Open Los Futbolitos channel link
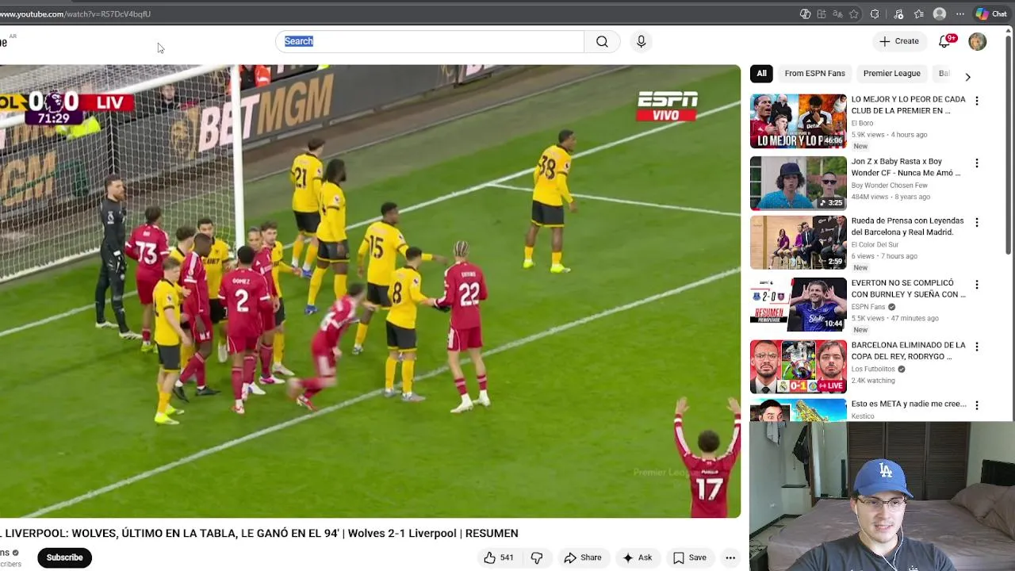The height and width of the screenshot is (571, 1015). pos(873,369)
